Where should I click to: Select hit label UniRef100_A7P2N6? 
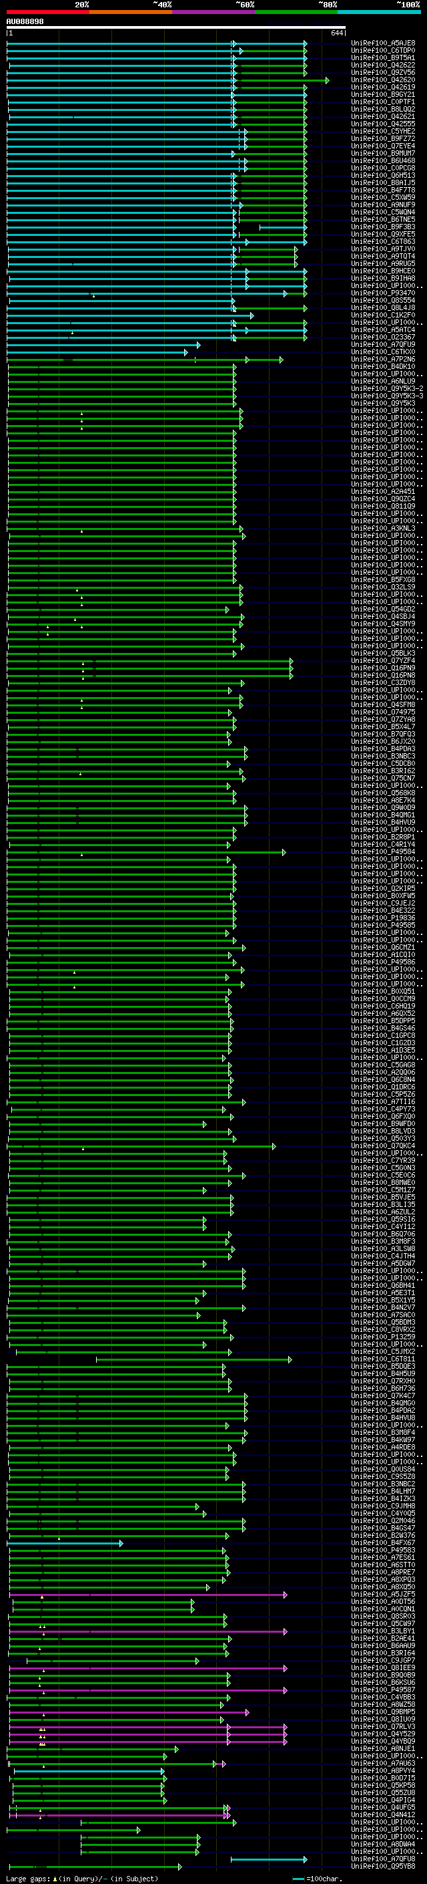point(383,359)
